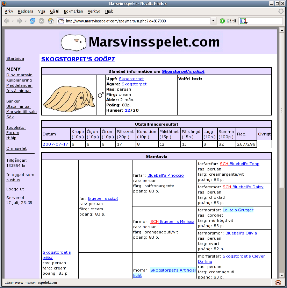
Task: Click the green Gå till go icon
Action: coord(222,21)
